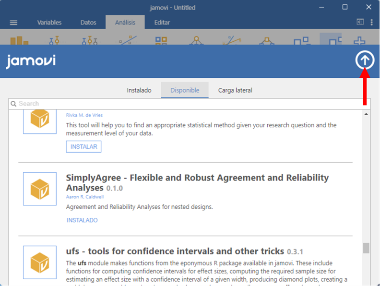This screenshot has height=286, width=380.
Task: Click the Modules plus icon
Action: [x=359, y=41]
